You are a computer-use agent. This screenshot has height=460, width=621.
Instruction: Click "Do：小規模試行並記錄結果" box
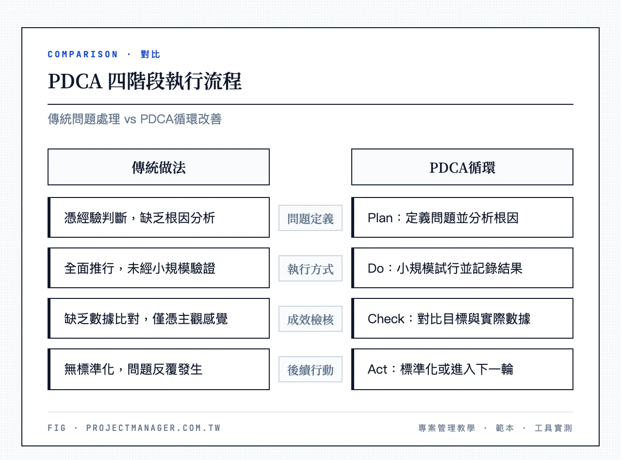tap(462, 268)
